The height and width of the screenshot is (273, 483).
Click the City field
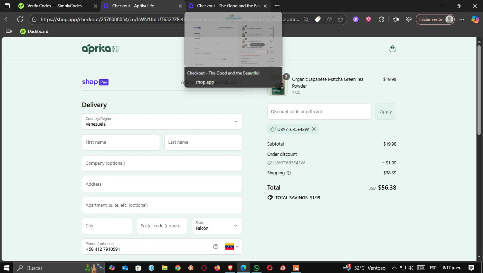pos(107,226)
